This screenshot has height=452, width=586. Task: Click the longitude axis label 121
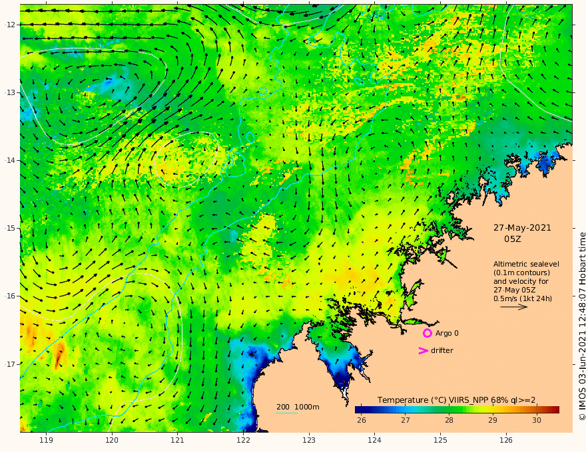178,440
